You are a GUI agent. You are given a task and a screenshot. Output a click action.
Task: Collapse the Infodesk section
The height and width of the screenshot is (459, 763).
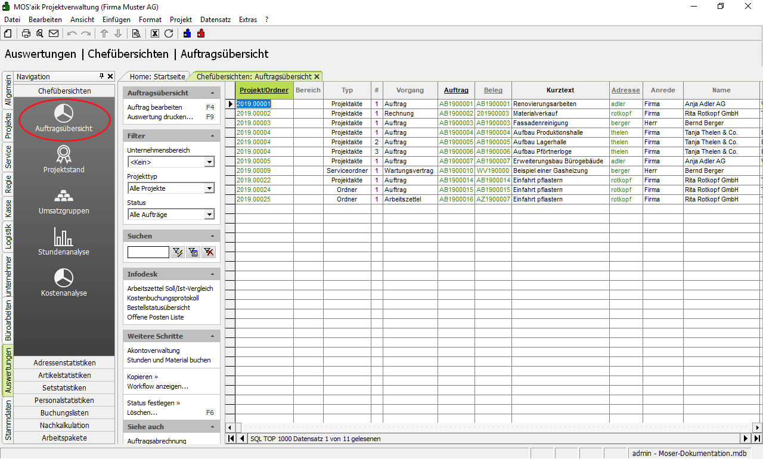(x=213, y=274)
